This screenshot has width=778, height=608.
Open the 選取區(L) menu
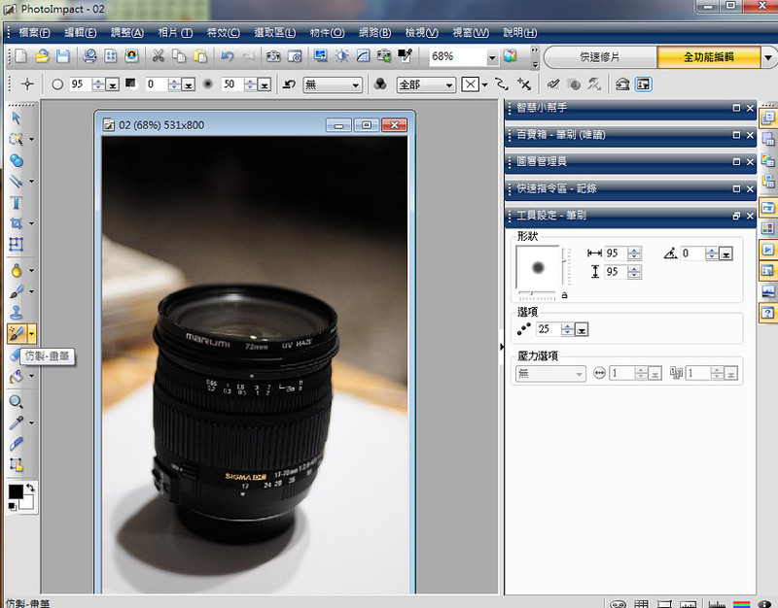[275, 33]
